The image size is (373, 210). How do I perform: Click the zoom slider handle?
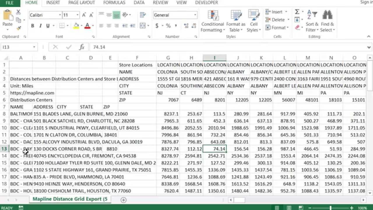point(330,208)
